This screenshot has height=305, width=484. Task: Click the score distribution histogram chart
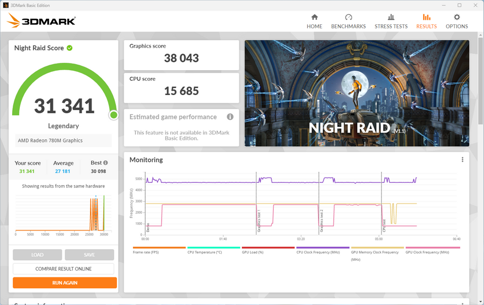tap(63, 215)
